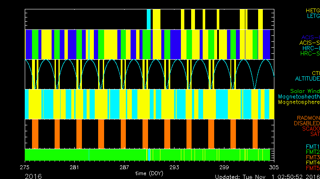Click the CTI legend label
This screenshot has width=320, height=179.
coord(315,73)
